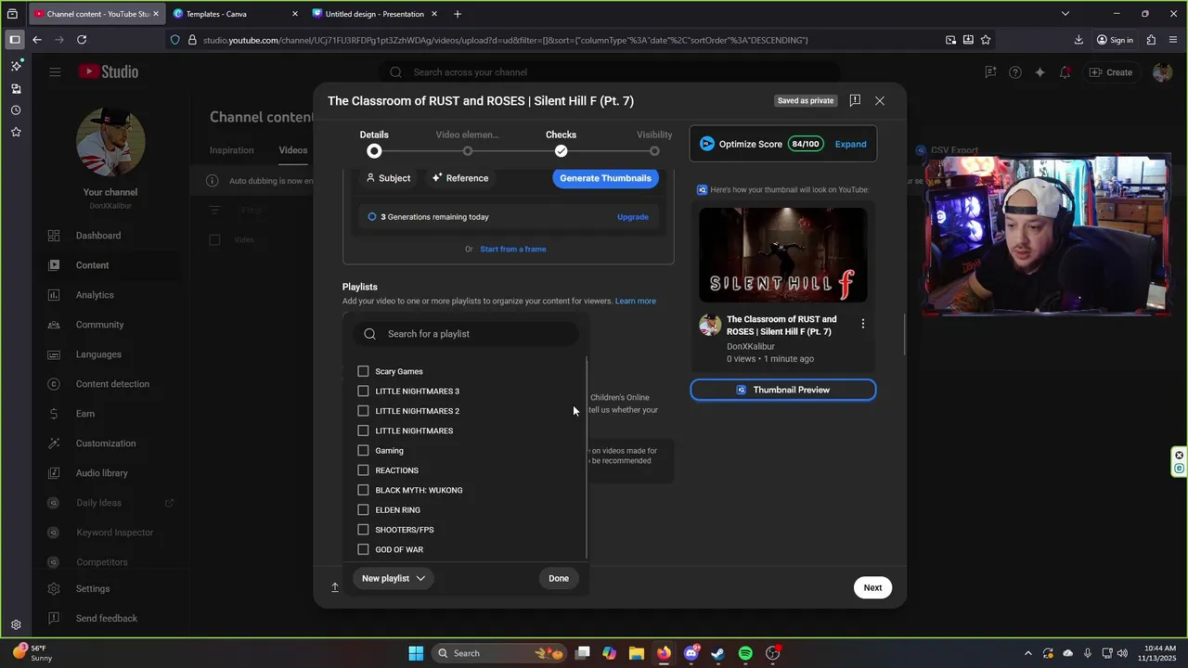
Task: Enable the GOD OF WAR playlist checkbox
Action: [x=363, y=549]
